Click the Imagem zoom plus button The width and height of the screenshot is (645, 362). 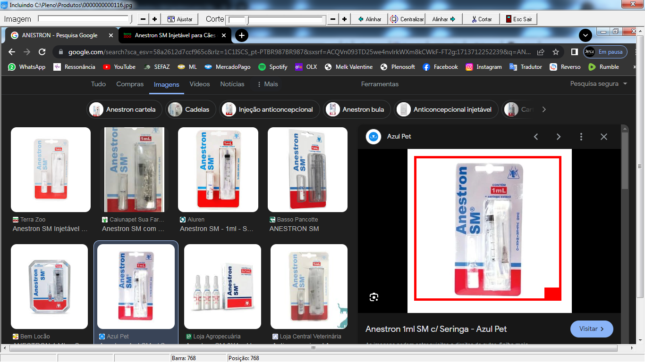coord(154,19)
